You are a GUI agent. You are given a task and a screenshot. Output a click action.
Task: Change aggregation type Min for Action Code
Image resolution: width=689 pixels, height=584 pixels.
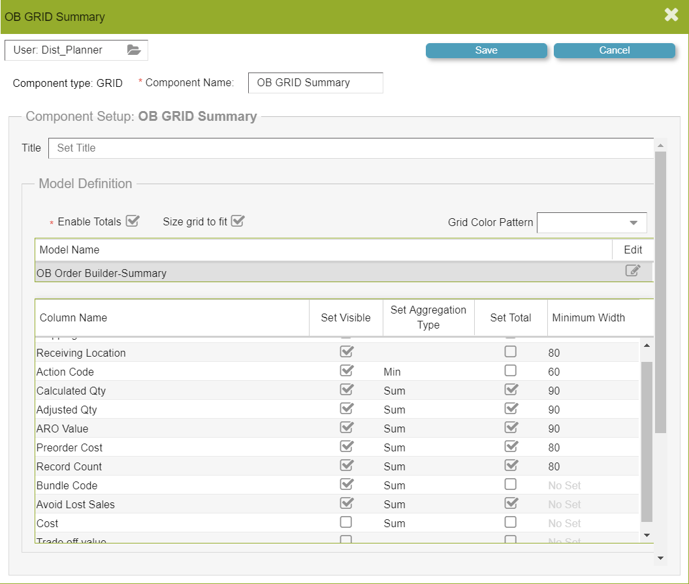pos(393,372)
